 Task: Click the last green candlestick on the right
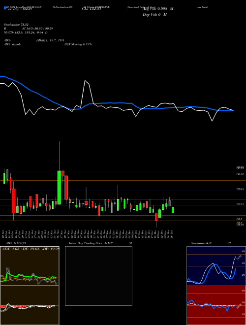click(x=173, y=210)
